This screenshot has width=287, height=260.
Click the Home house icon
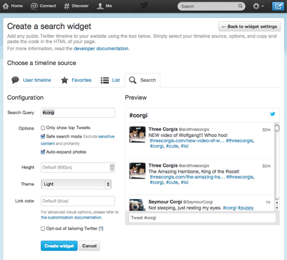(5, 6)
